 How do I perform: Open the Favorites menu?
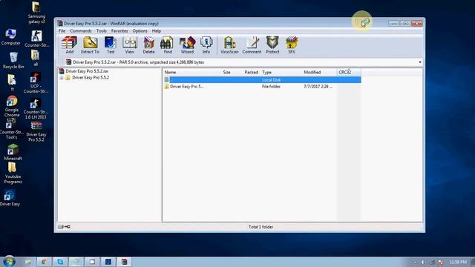[x=119, y=31]
